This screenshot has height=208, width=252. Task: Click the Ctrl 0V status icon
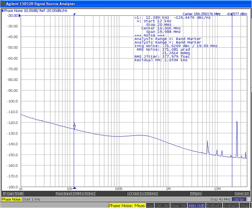162,205
